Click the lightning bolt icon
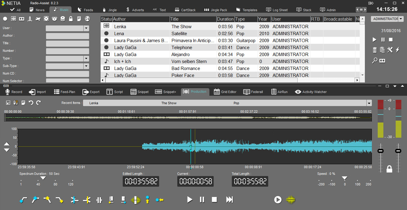 point(398,50)
